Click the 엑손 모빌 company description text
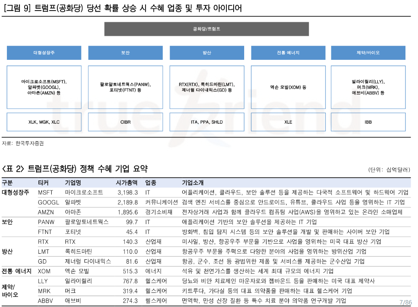 click(258, 271)
